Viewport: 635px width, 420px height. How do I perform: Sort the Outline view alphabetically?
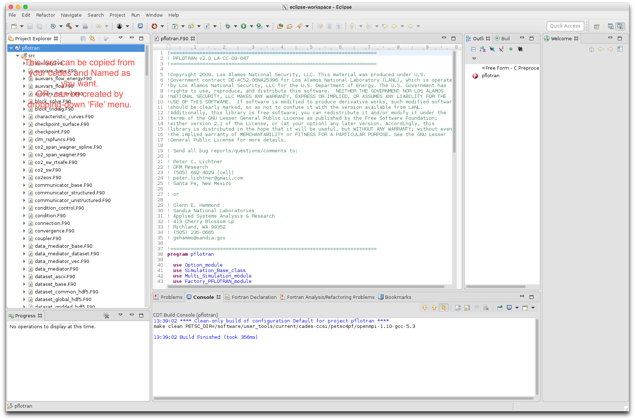pyautogui.click(x=483, y=49)
